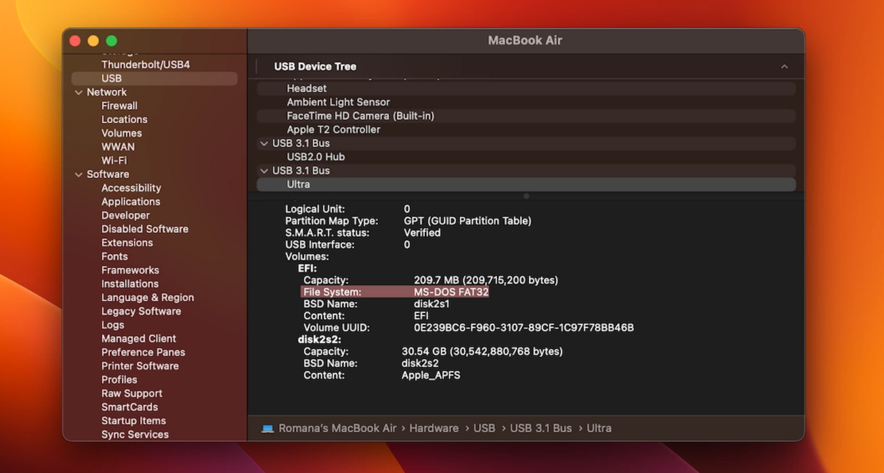Click Ultra in the path bar

[x=599, y=428]
